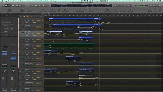Screen dimensions: 163x92
Task: Open Smart Controls button
Action: pos(17,5)
